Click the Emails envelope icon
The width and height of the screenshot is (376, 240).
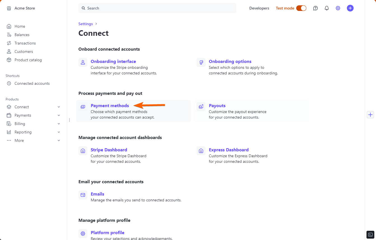[83, 195]
